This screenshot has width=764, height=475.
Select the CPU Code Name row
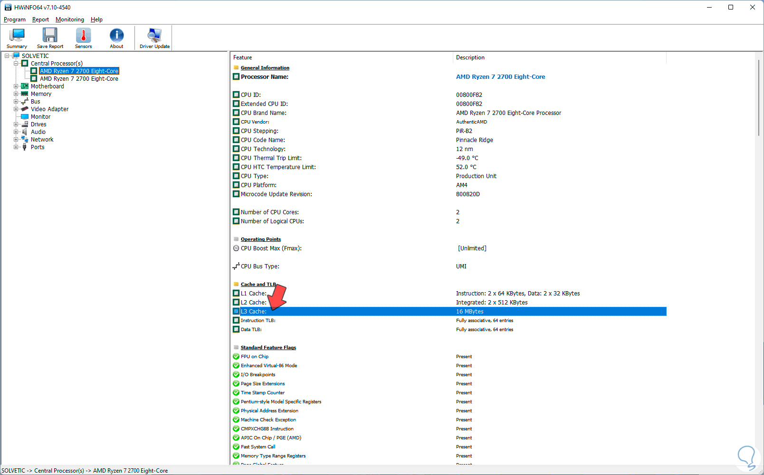tap(449, 140)
